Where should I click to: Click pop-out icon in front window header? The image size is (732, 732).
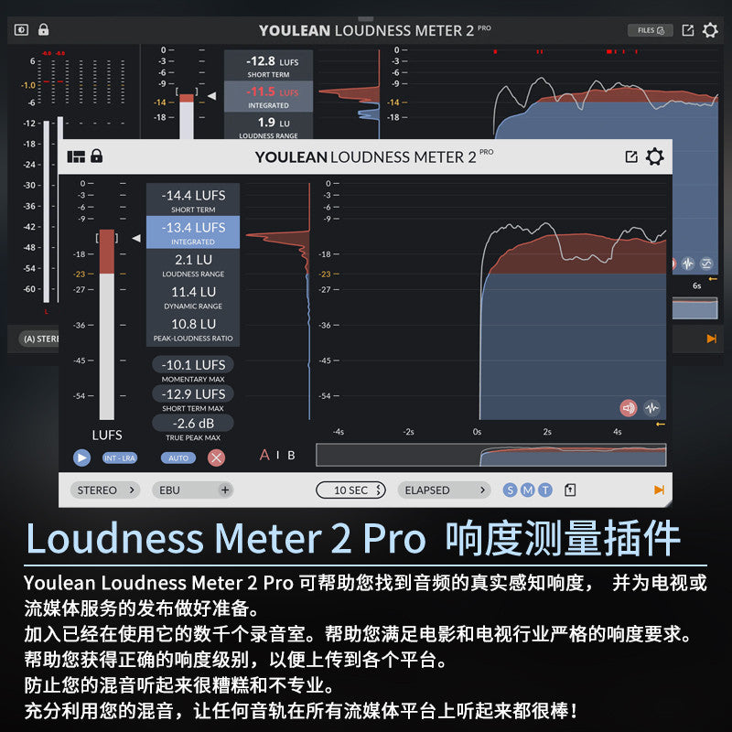[631, 156]
